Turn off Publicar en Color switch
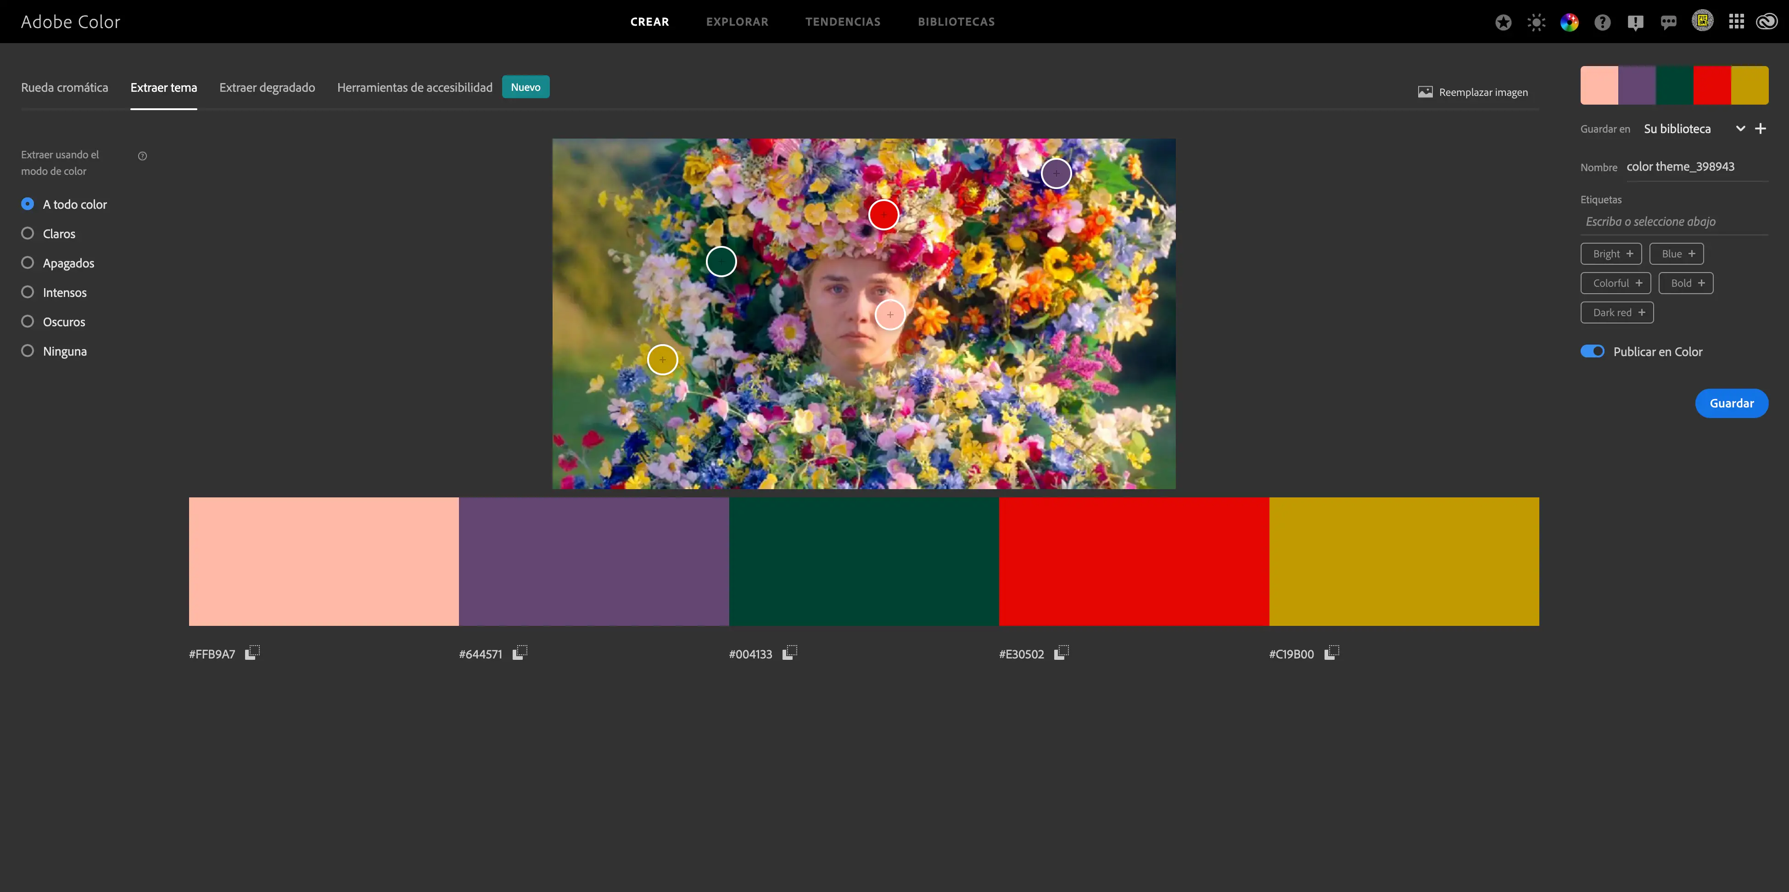 tap(1592, 351)
